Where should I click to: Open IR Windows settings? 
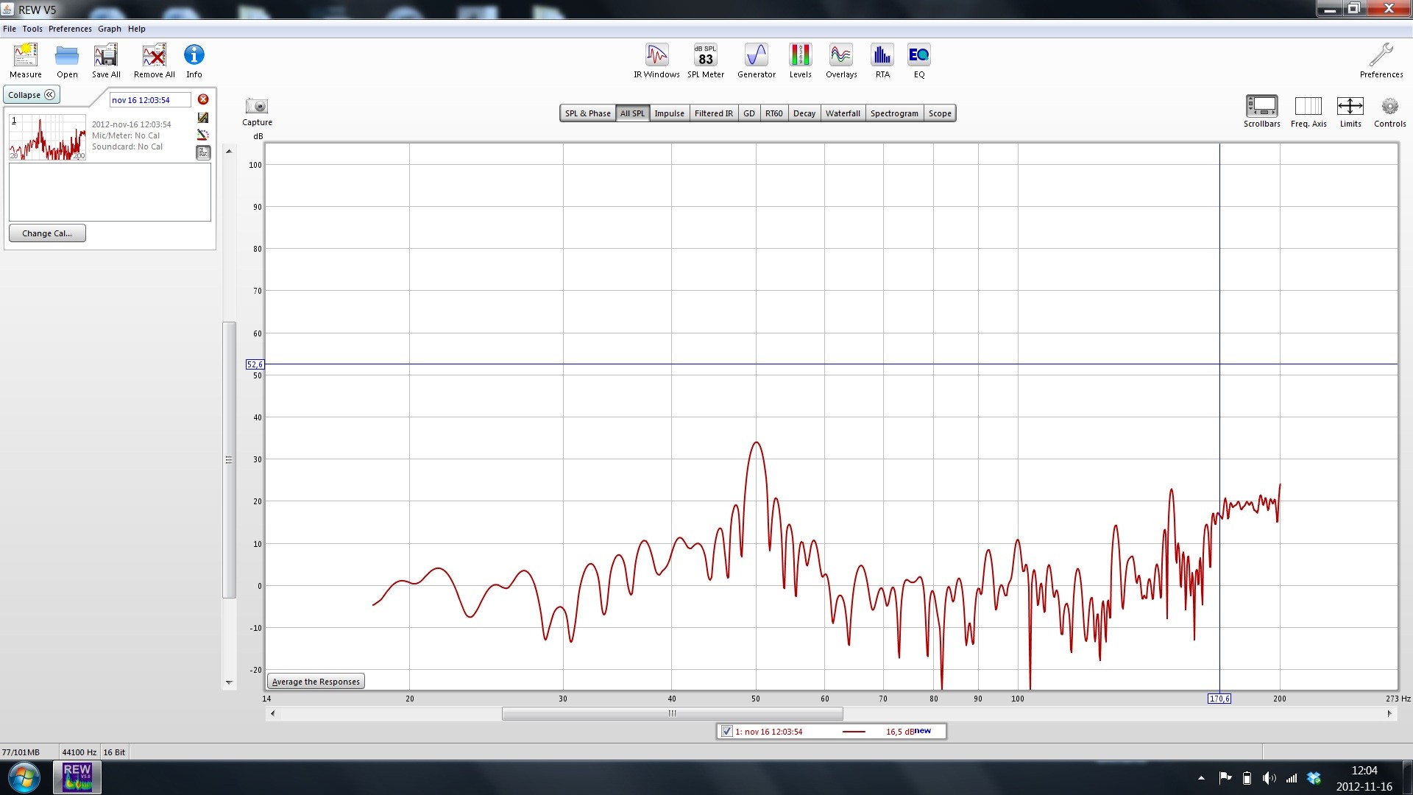(656, 60)
